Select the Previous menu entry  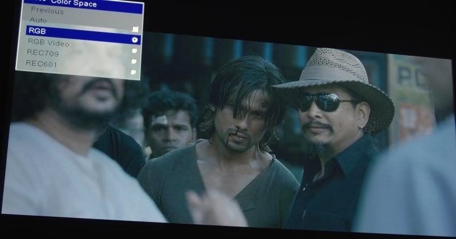coord(47,11)
